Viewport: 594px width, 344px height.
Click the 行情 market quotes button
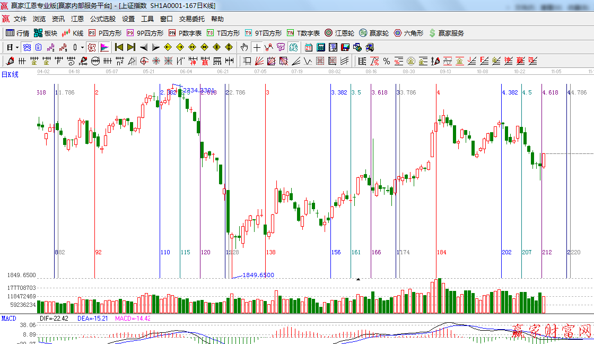[18, 33]
